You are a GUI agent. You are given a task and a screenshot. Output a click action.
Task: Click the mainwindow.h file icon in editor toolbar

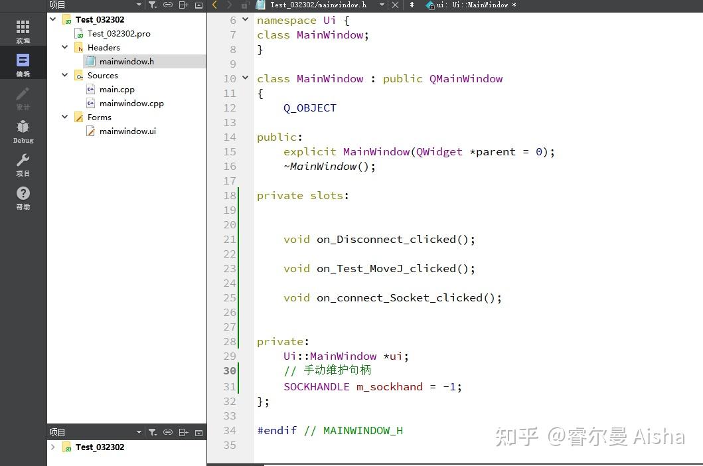[x=260, y=5]
